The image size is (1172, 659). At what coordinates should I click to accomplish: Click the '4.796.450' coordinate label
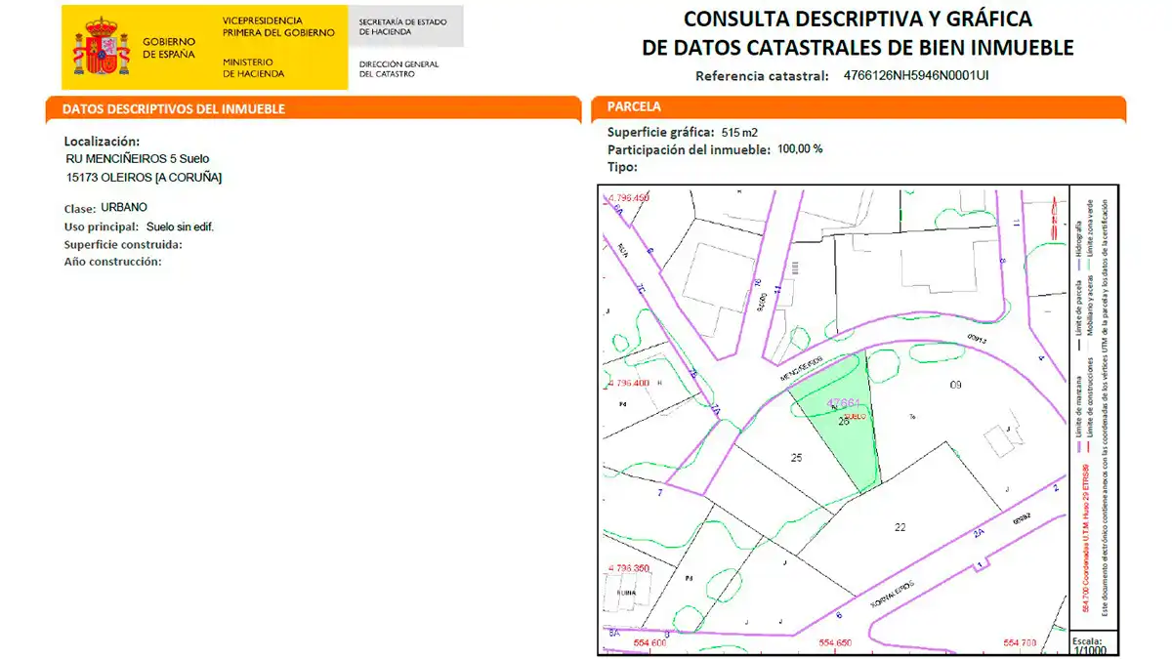(628, 198)
